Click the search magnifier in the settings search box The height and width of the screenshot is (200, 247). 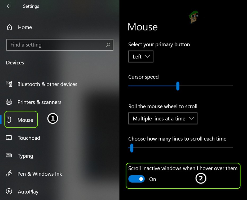click(108, 45)
